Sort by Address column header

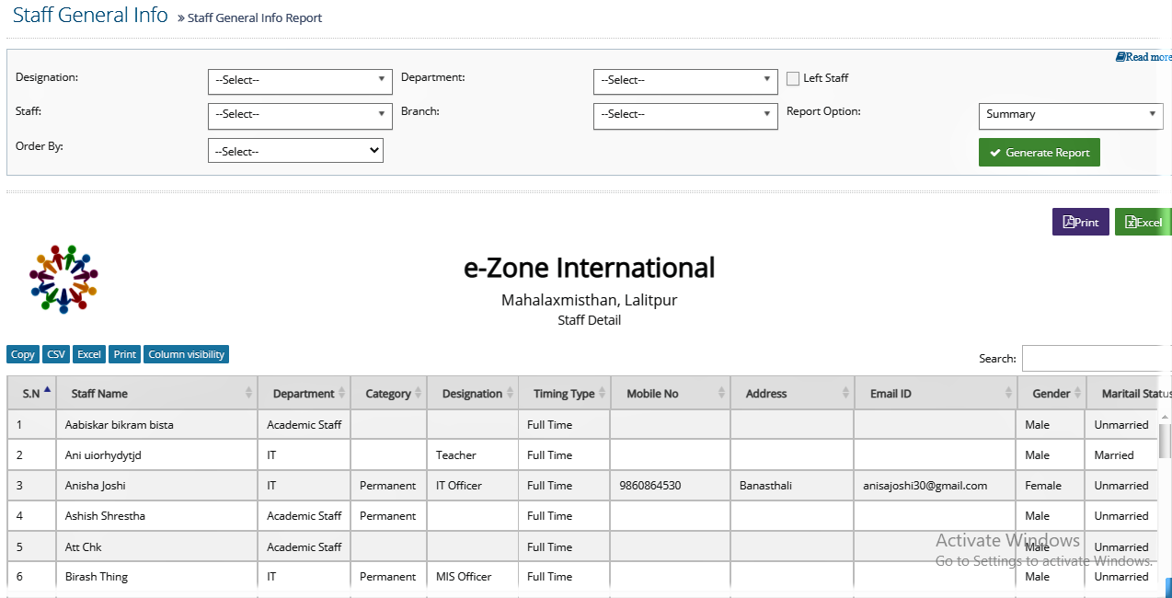click(793, 393)
